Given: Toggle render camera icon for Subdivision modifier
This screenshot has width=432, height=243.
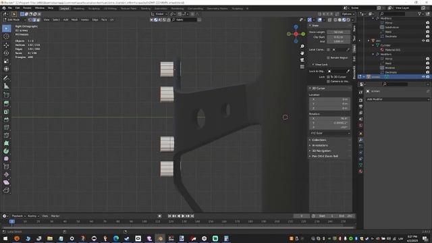Looking at the screenshot, I should tap(427, 27).
